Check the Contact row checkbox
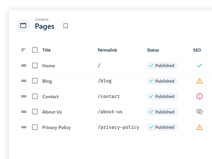Viewport: 212px width, 159px height. click(35, 96)
